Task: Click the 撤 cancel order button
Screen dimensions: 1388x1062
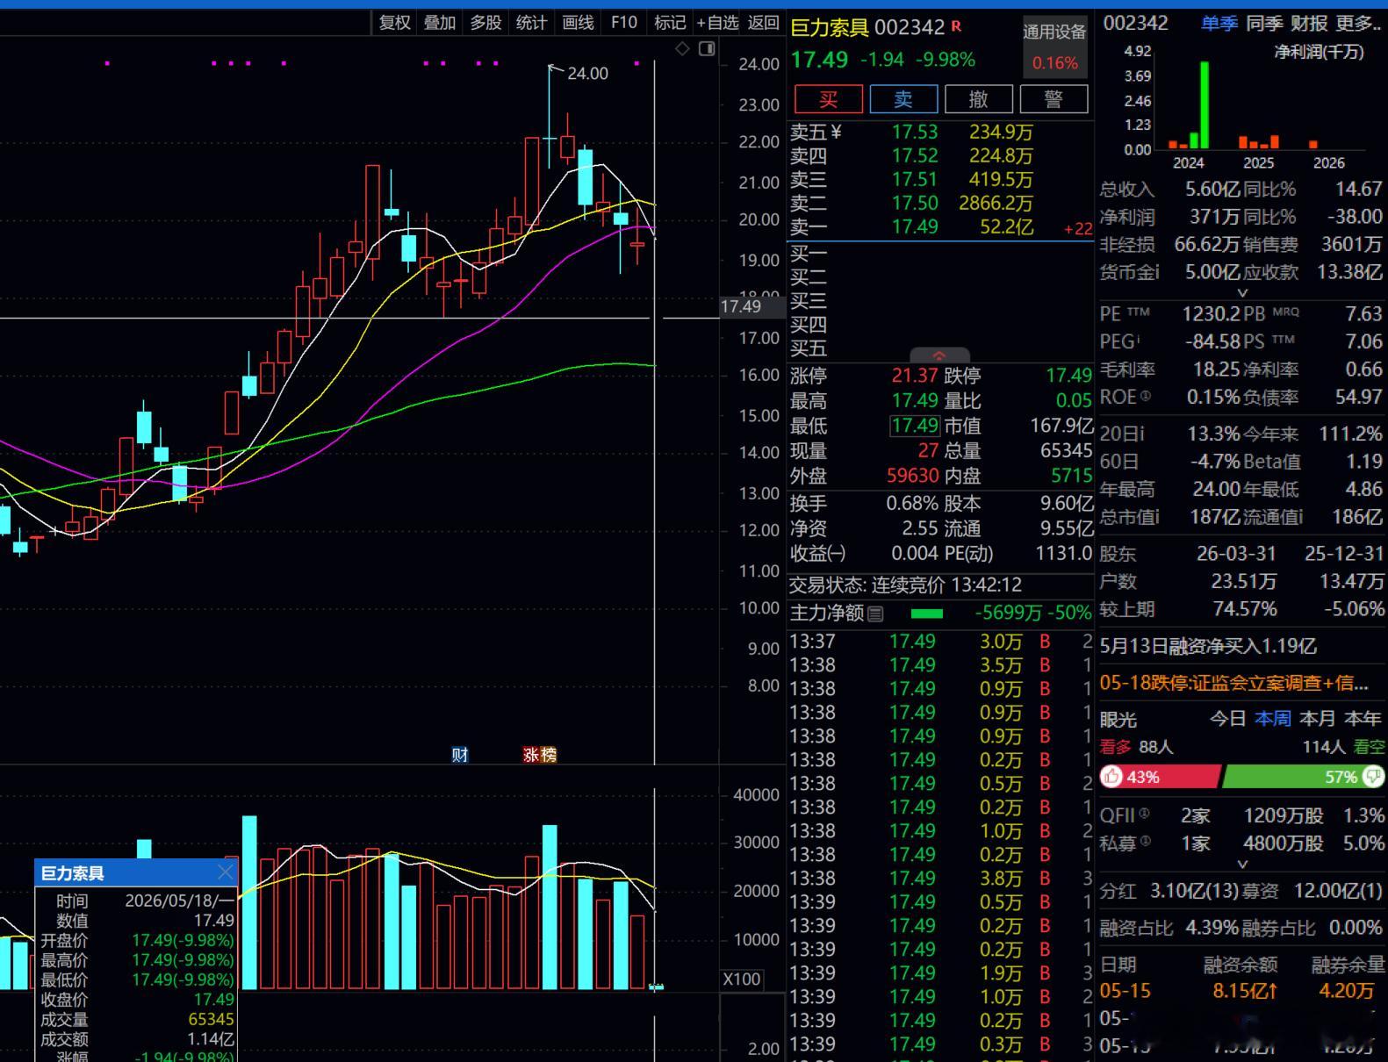Action: click(x=979, y=99)
